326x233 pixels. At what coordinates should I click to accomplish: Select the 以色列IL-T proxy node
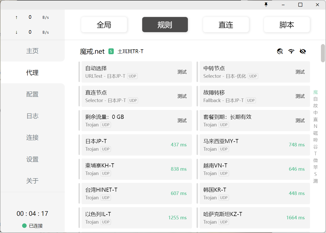click(137, 218)
